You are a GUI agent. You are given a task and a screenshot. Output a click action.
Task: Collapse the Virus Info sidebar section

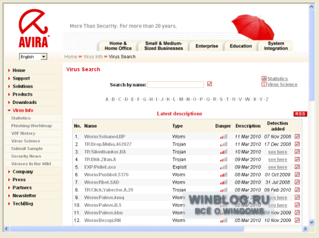coord(9,110)
